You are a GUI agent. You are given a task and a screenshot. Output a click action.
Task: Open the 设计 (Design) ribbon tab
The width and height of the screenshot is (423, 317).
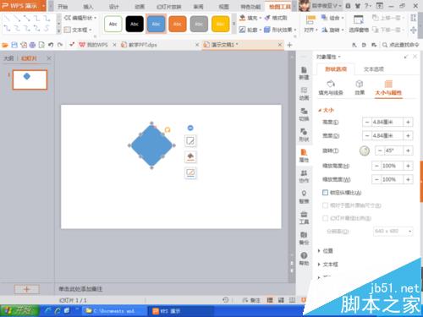pyautogui.click(x=113, y=6)
